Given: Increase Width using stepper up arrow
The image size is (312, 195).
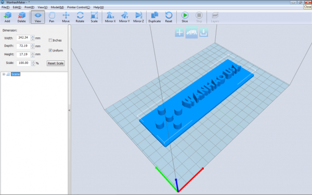Looking at the screenshot, I should (x=33, y=36).
